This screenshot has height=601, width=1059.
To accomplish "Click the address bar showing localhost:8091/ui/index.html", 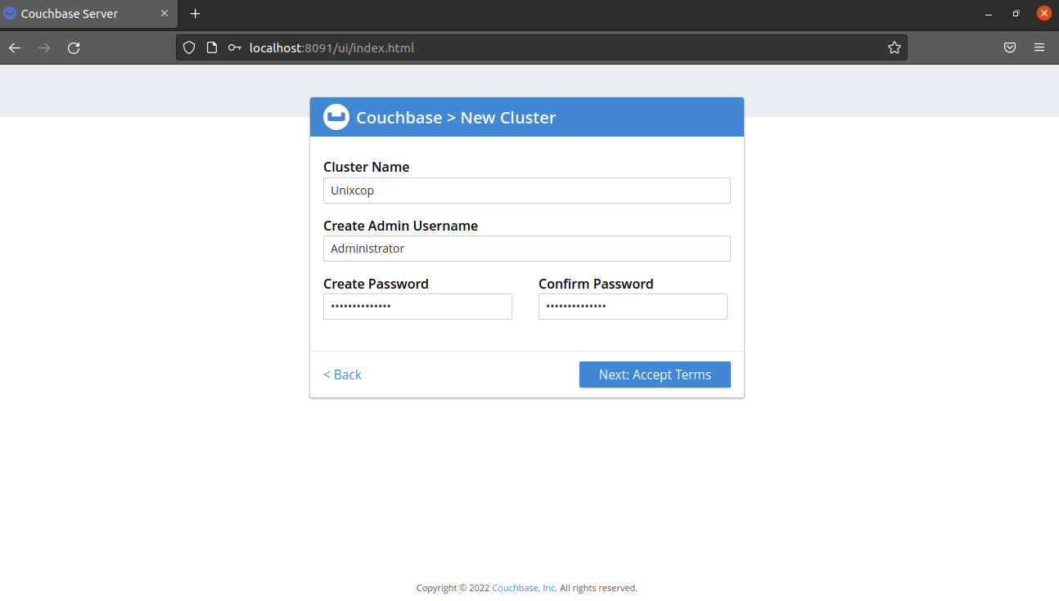I will pos(542,48).
